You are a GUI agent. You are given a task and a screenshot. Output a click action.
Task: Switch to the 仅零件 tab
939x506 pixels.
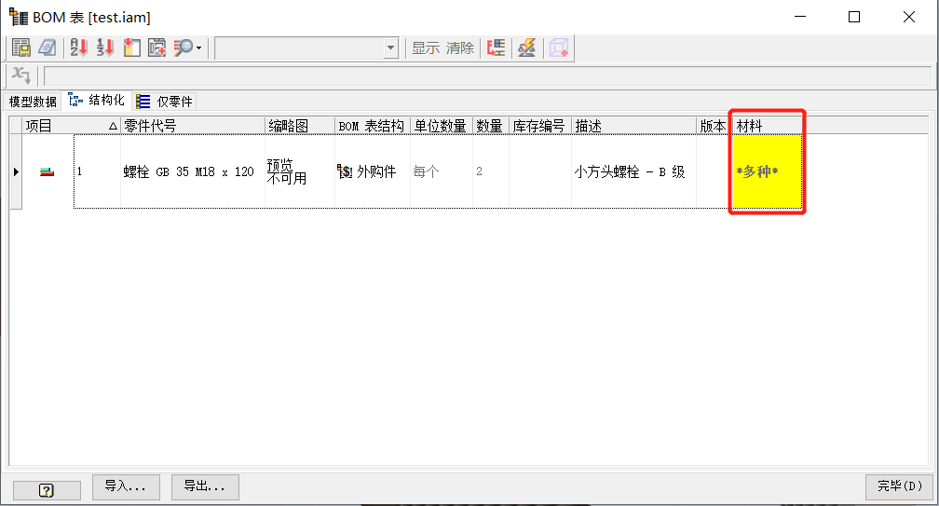[x=165, y=102]
